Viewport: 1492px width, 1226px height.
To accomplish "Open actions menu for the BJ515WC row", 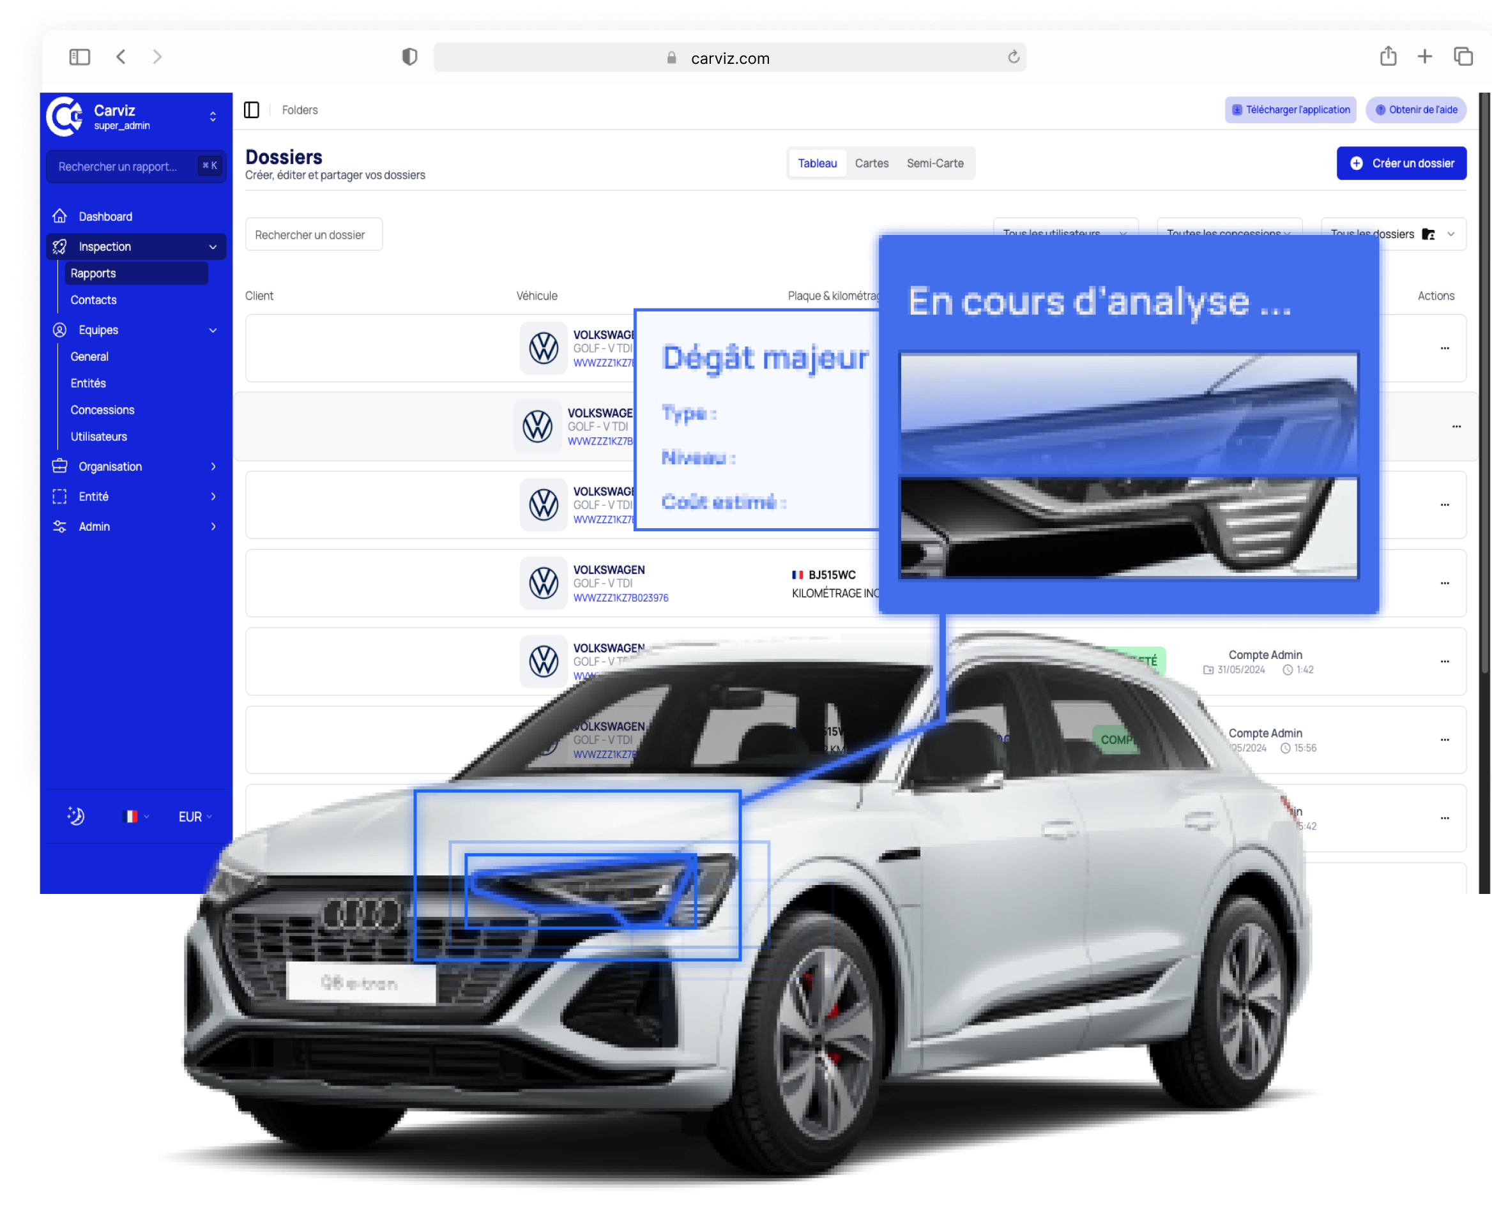I will [x=1445, y=584].
